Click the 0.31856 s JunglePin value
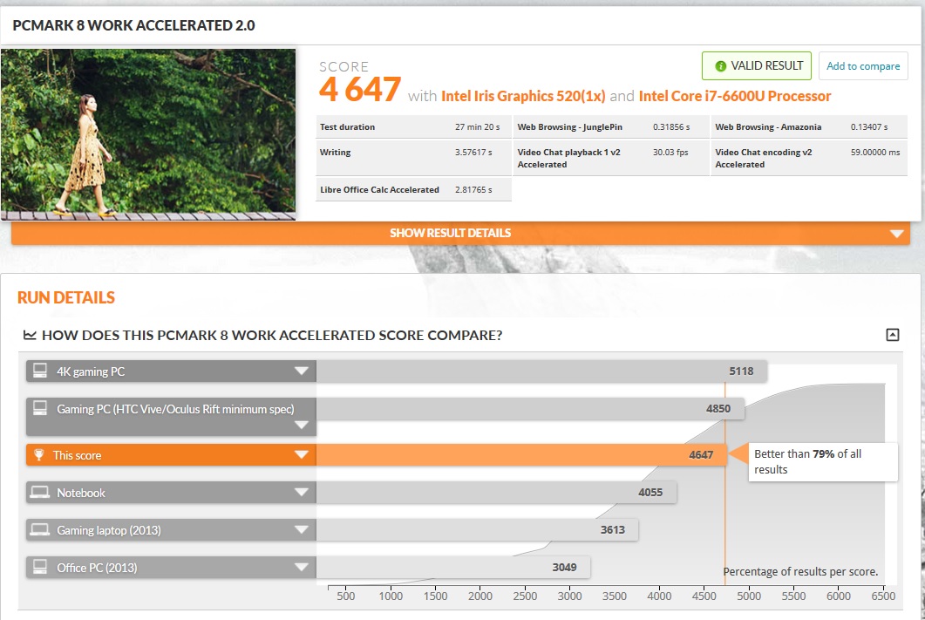Screen dimensions: 925x620 [670, 126]
